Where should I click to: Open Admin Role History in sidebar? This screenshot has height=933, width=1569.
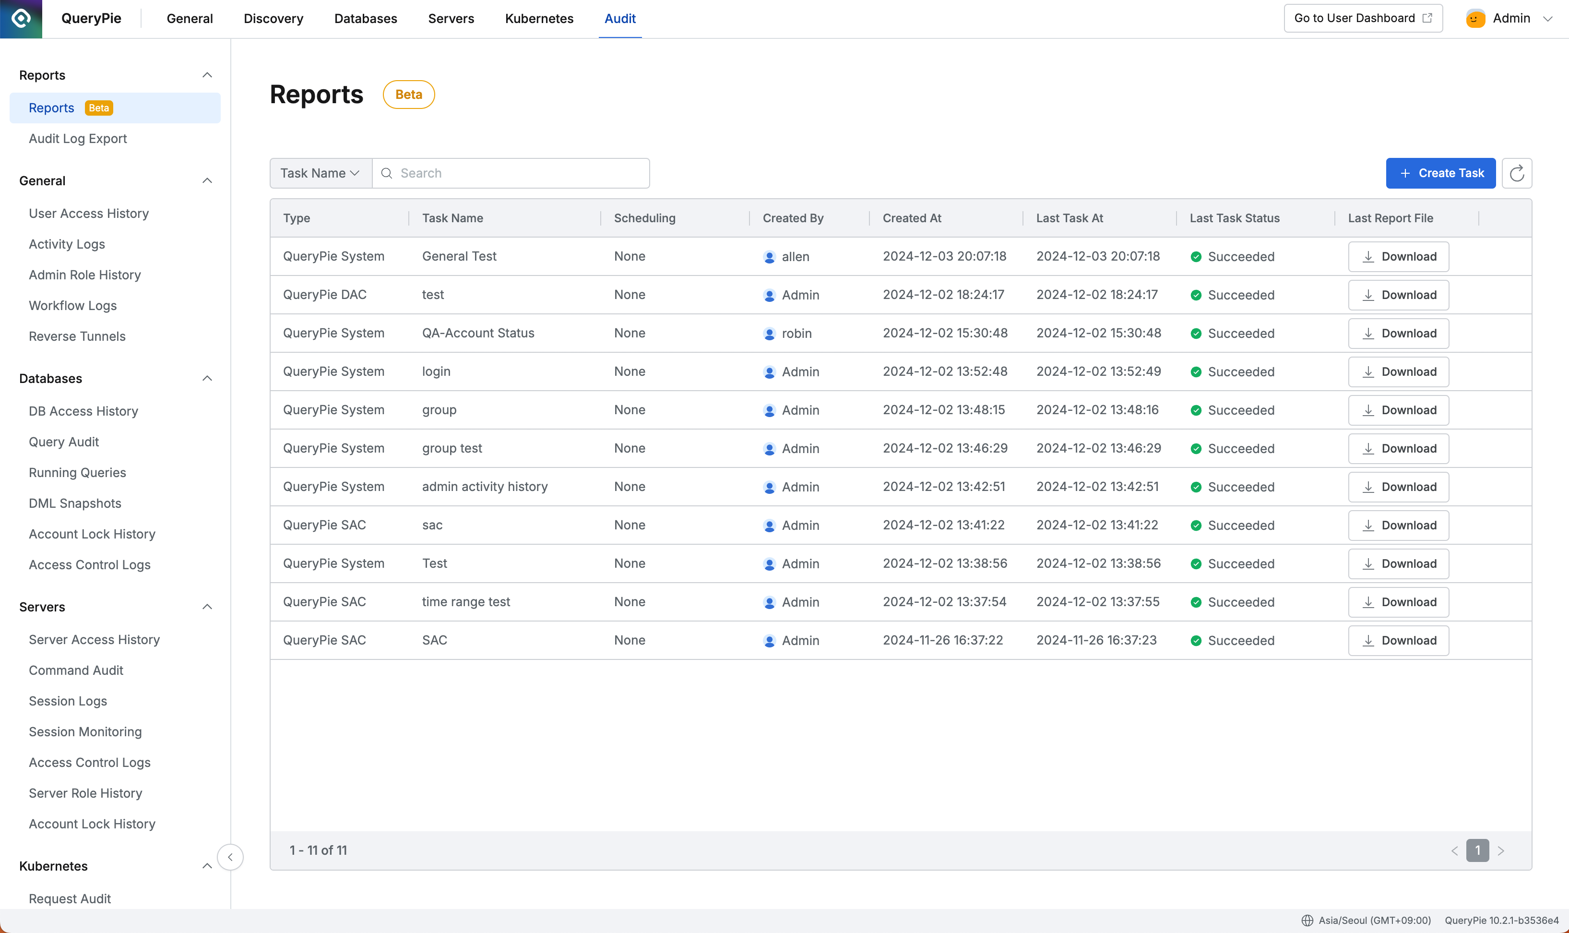[85, 275]
